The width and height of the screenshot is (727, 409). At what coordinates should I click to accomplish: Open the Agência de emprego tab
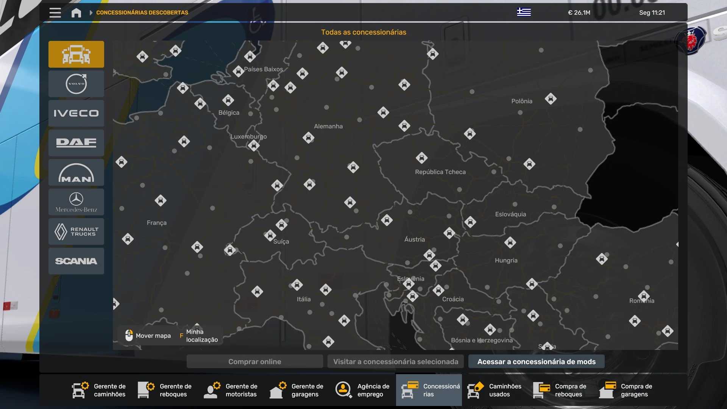click(x=363, y=390)
